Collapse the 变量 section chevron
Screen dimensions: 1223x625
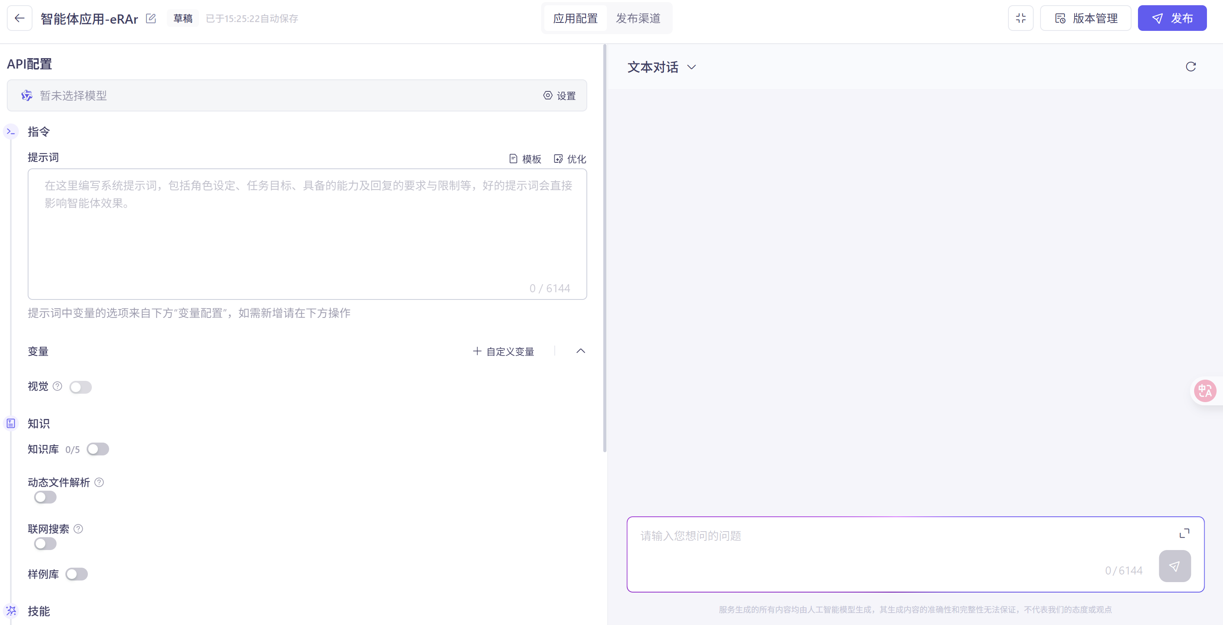coord(580,351)
